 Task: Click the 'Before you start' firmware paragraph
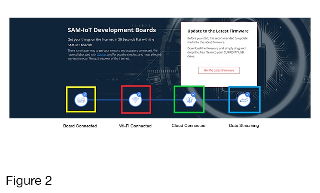coord(217,40)
